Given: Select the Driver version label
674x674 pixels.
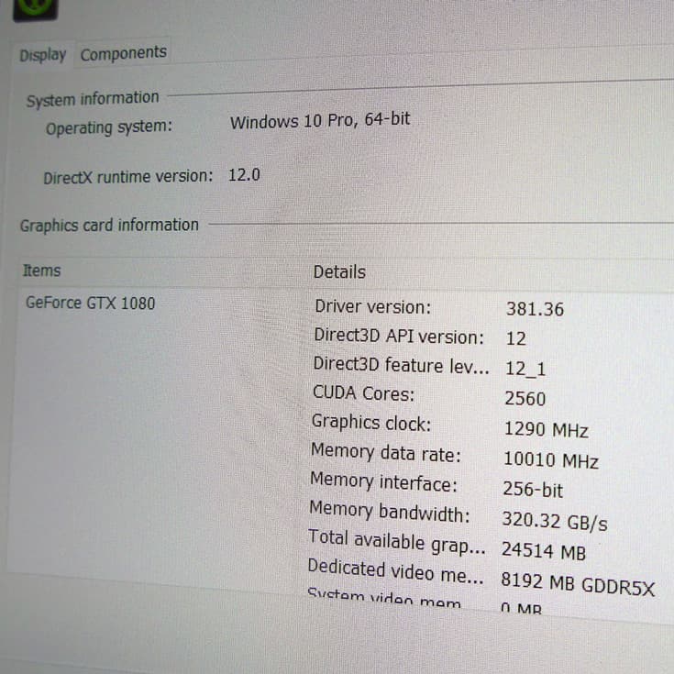Looking at the screenshot, I should (372, 307).
